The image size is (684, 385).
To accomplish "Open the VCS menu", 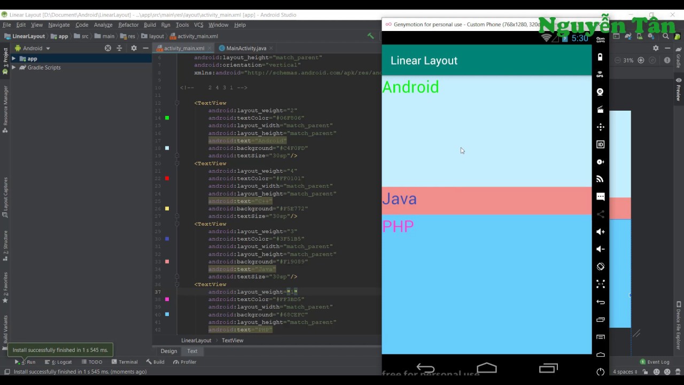I will [199, 25].
